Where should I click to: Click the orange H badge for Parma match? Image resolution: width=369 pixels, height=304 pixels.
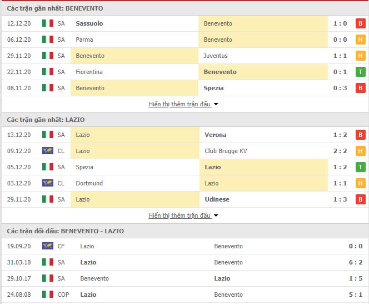[360, 40]
